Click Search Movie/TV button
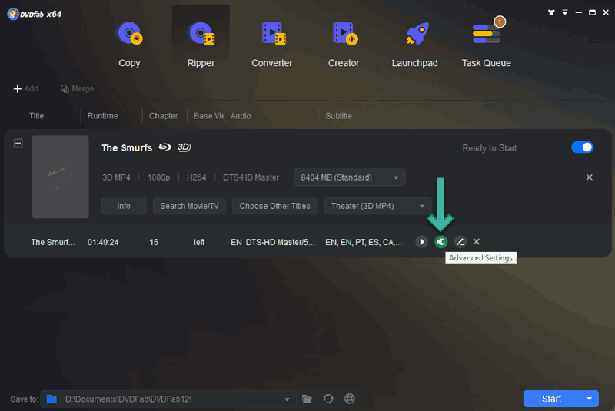Screen dimensions: 615x411 tap(189, 206)
